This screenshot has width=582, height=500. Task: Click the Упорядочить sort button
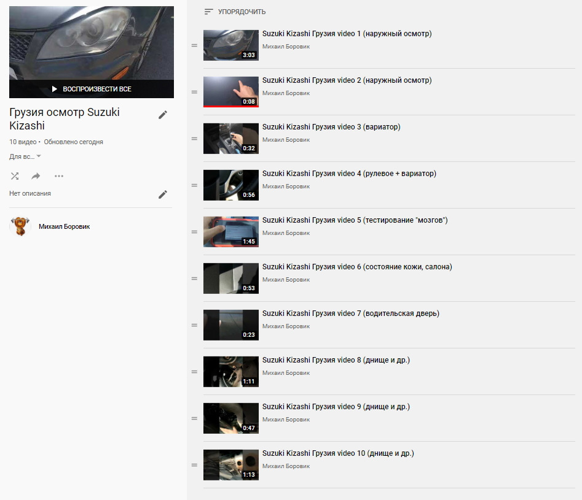tap(235, 12)
